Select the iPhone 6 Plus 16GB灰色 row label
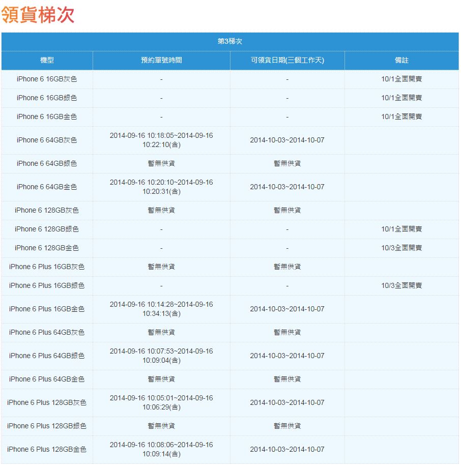Screen dimensions: 461x468 (x=47, y=267)
